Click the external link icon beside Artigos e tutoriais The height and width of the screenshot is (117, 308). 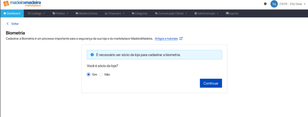pos(181,39)
